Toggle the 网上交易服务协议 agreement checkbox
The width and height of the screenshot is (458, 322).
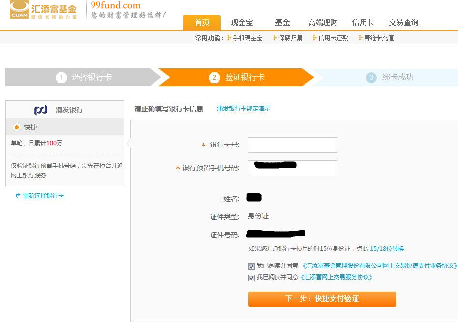pos(252,278)
